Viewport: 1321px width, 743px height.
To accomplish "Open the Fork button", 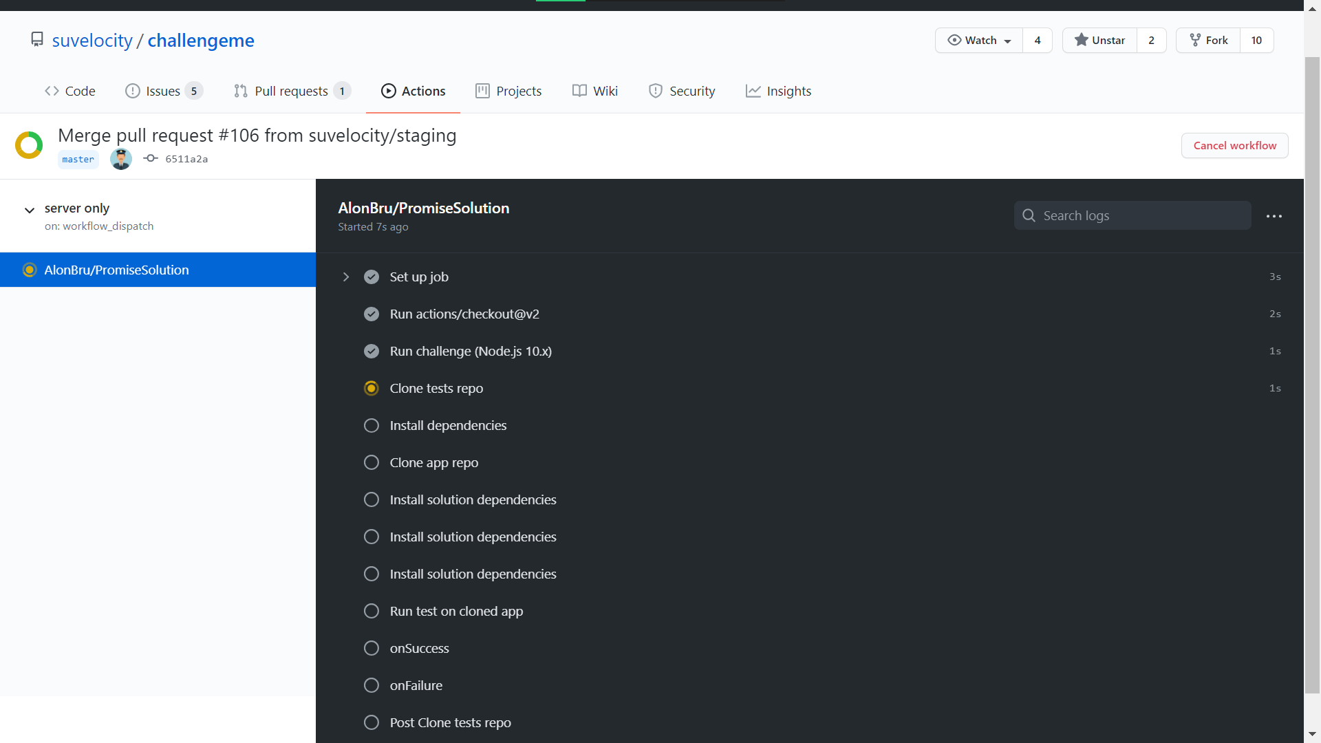I will tap(1208, 40).
